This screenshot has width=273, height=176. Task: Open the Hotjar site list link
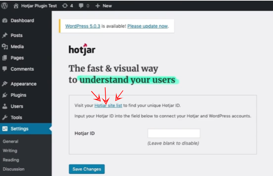[108, 105]
